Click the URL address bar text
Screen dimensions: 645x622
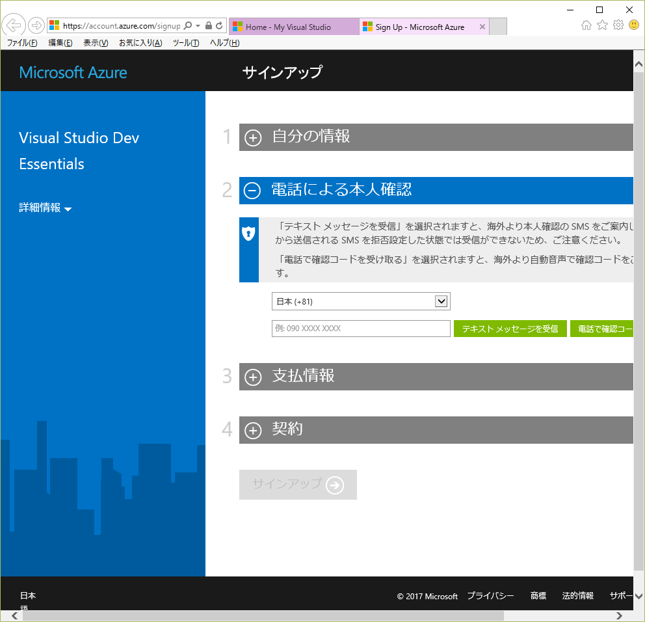[122, 26]
